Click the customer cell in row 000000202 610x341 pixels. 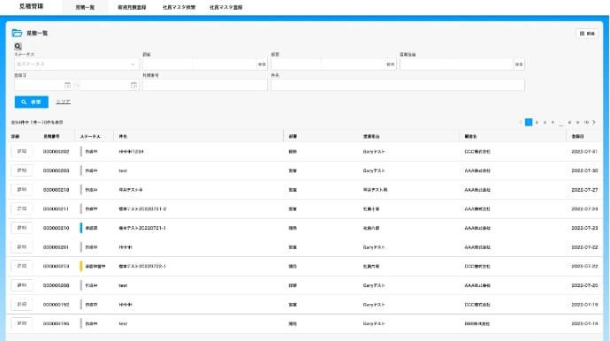(477, 152)
